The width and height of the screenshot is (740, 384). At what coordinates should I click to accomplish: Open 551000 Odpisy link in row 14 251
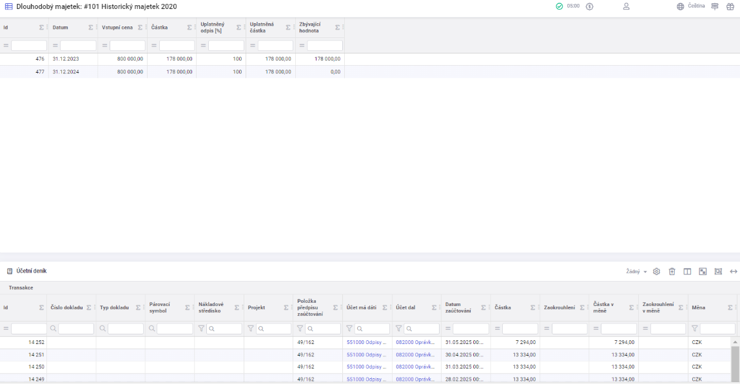coord(367,355)
